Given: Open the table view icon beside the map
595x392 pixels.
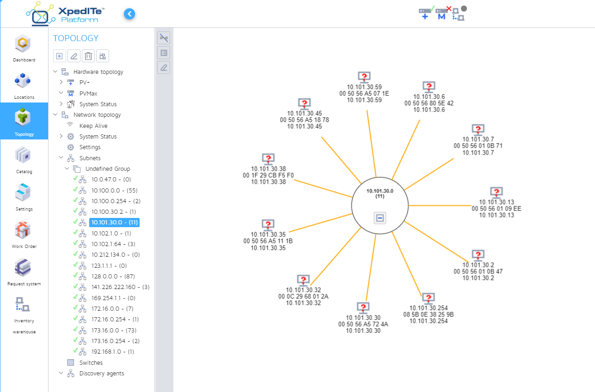Looking at the screenshot, I should coord(163,53).
